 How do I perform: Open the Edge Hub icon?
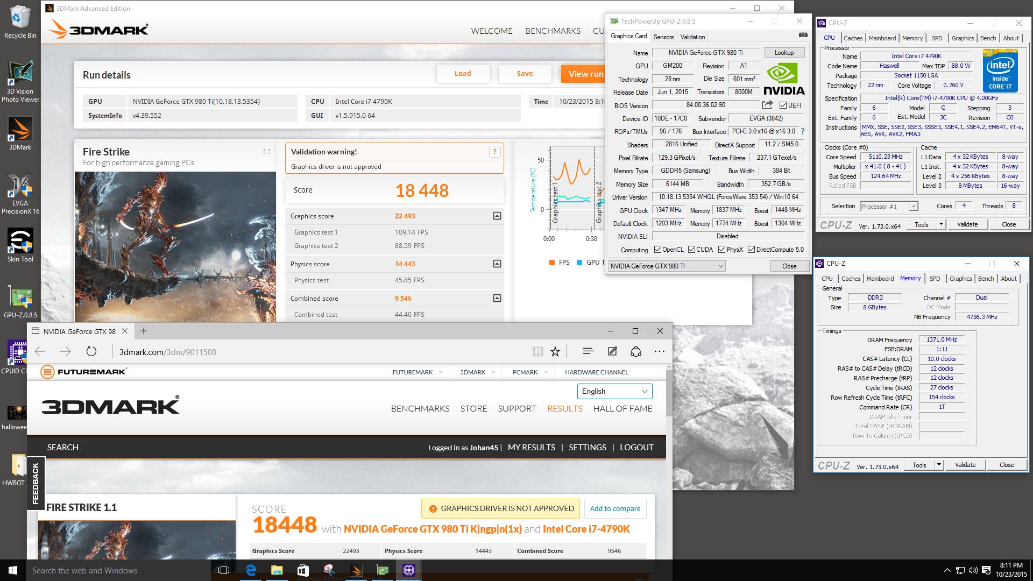(x=588, y=351)
